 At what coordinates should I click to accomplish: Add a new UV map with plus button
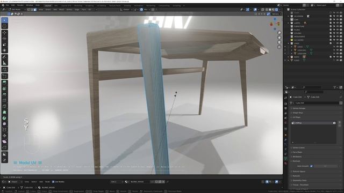tap(340, 122)
